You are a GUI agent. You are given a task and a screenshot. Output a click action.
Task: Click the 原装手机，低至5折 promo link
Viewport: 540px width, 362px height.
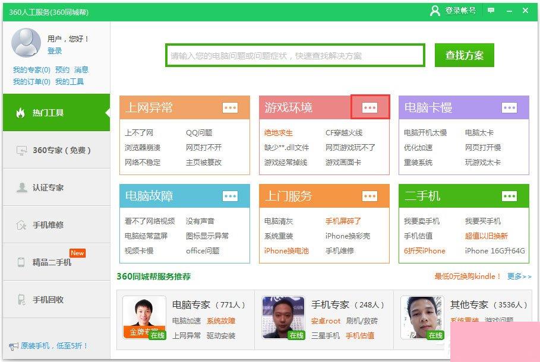(54, 346)
